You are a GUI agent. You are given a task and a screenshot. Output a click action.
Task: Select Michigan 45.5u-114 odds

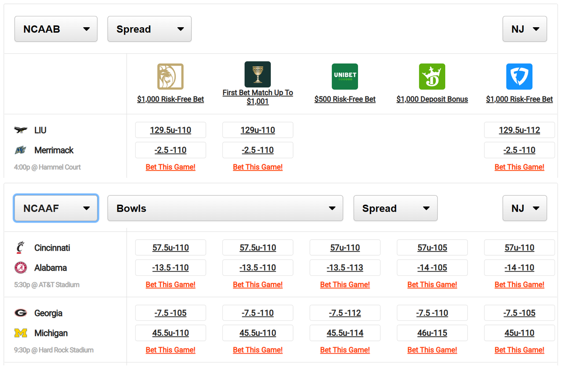345,333
